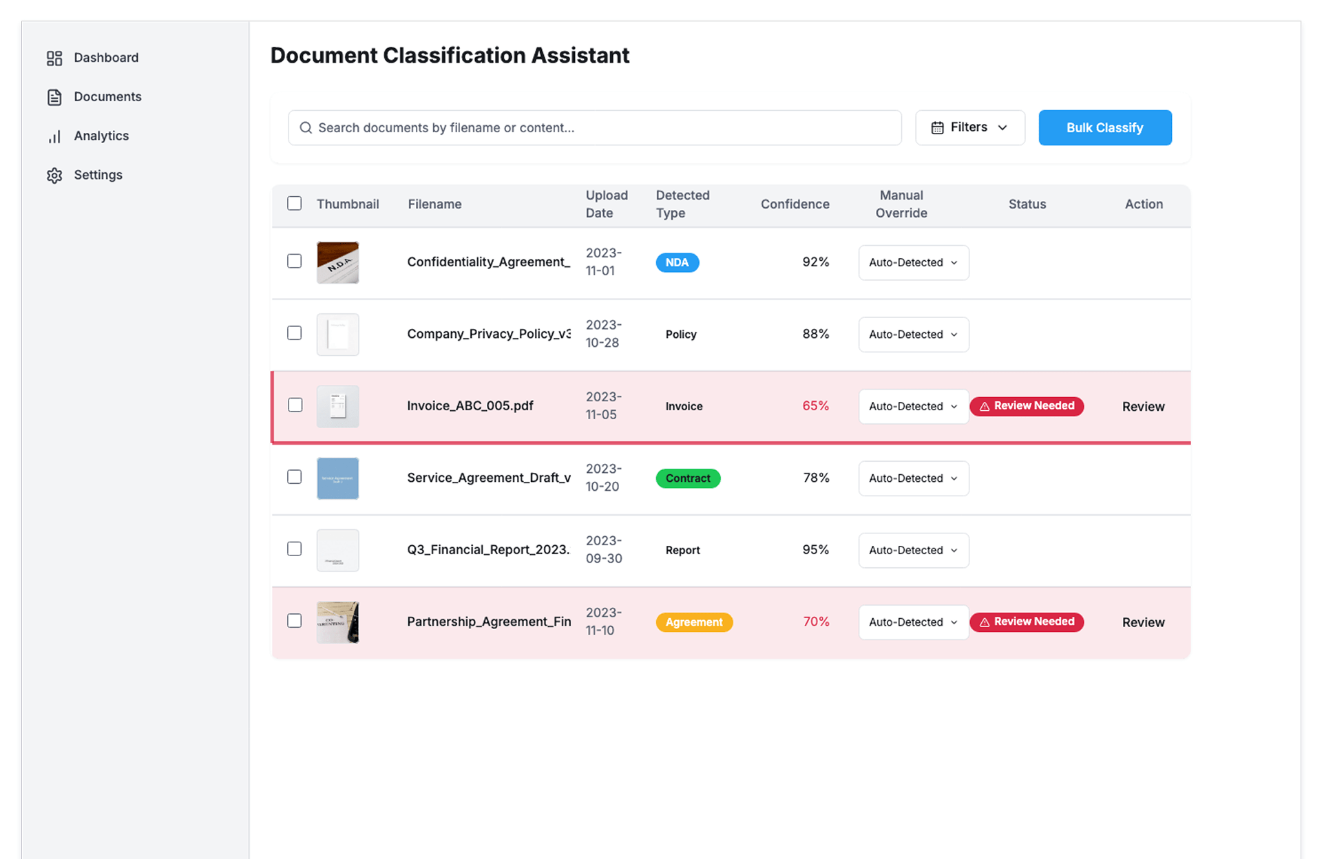Open Settings from sidebar menu
Viewport: 1322px width, 859px height.
coord(98,176)
